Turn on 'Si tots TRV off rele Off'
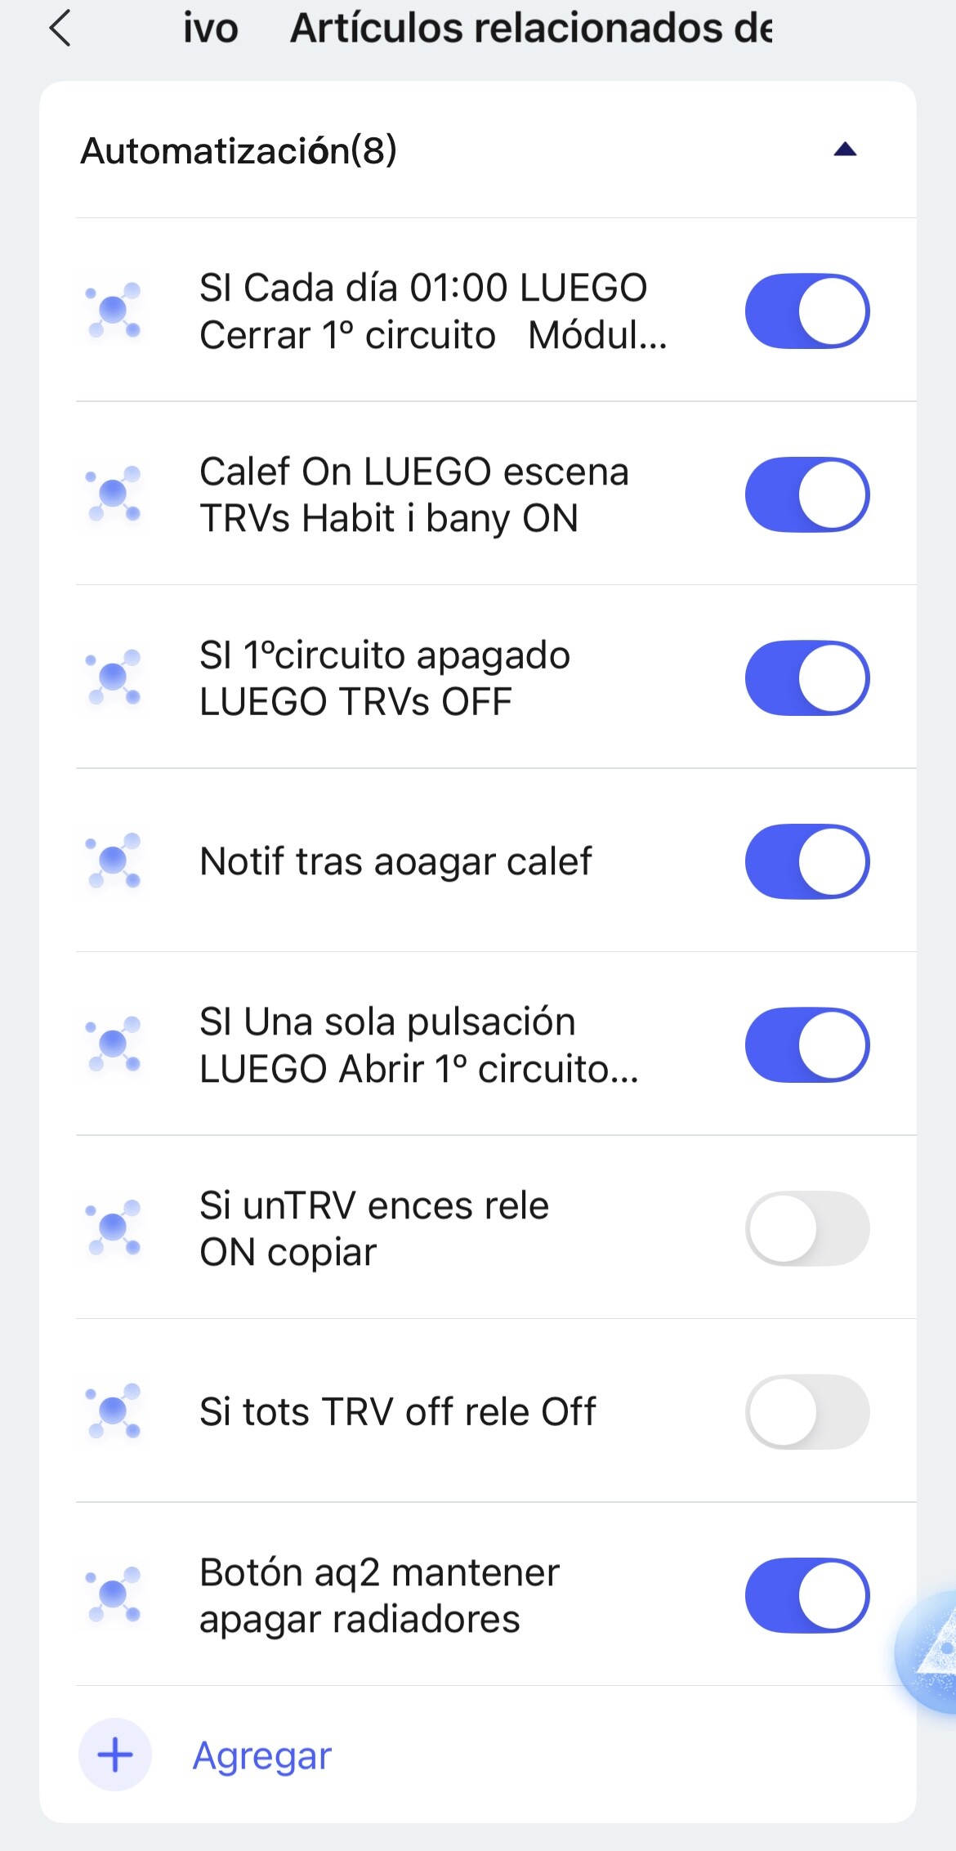Viewport: 956px width, 1851px height. (806, 1411)
